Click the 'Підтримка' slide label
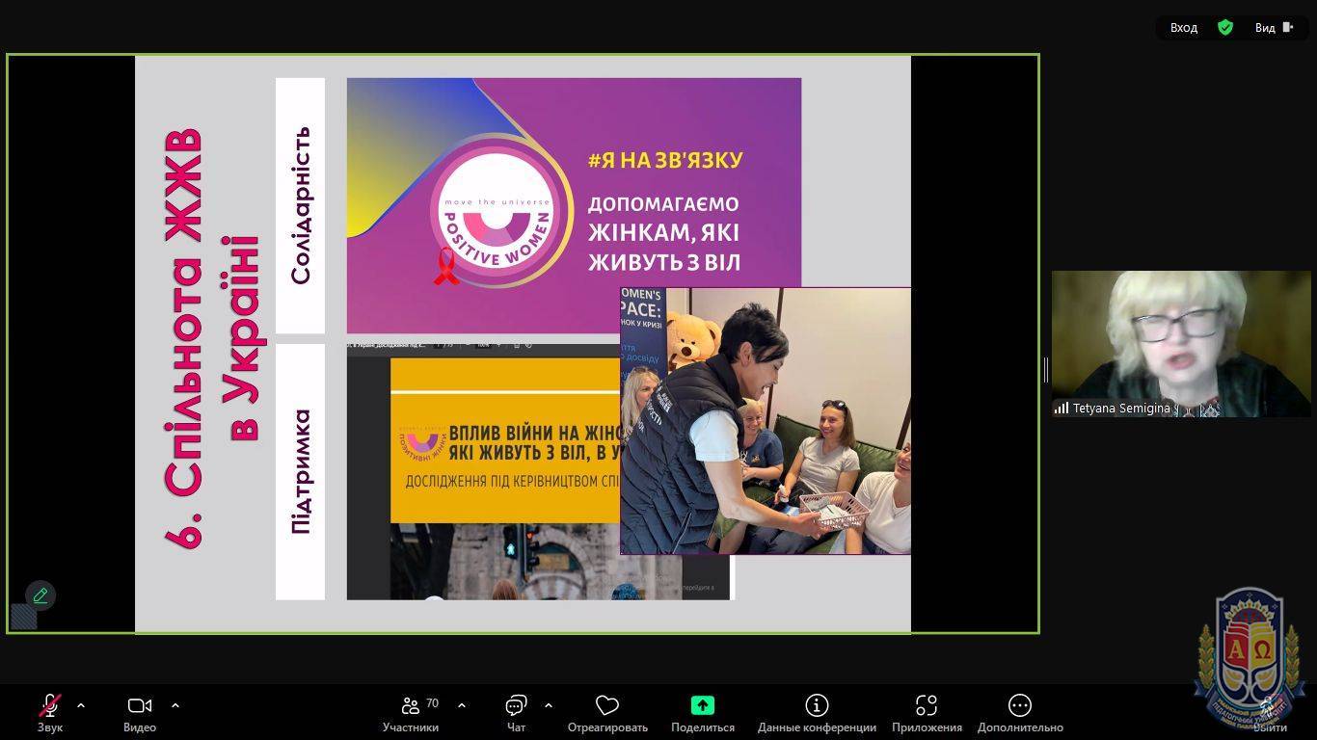Image resolution: width=1317 pixels, height=740 pixels. pyautogui.click(x=301, y=472)
